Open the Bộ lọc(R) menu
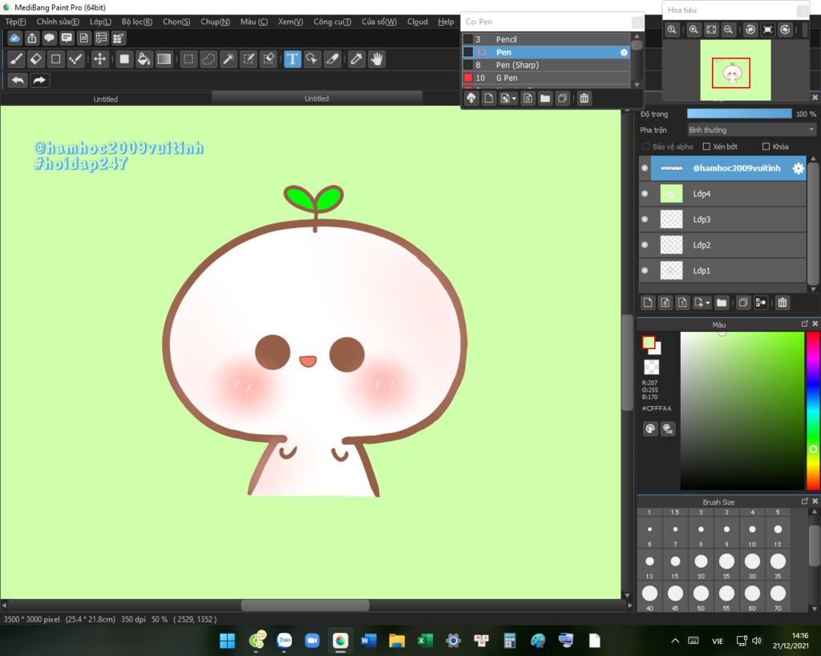This screenshot has width=821, height=656. [136, 22]
